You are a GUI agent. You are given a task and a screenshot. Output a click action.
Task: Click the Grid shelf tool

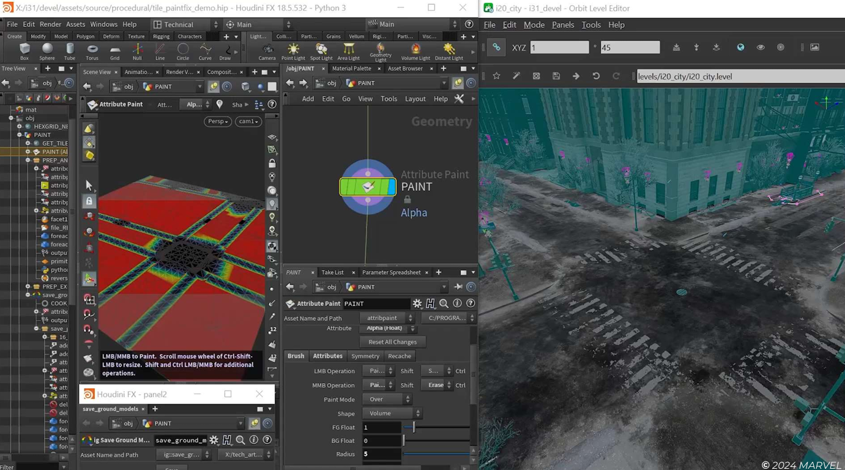pos(114,51)
